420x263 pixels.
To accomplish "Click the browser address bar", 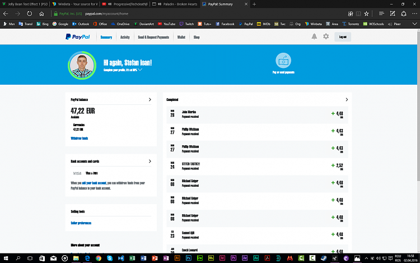I will point(198,13).
